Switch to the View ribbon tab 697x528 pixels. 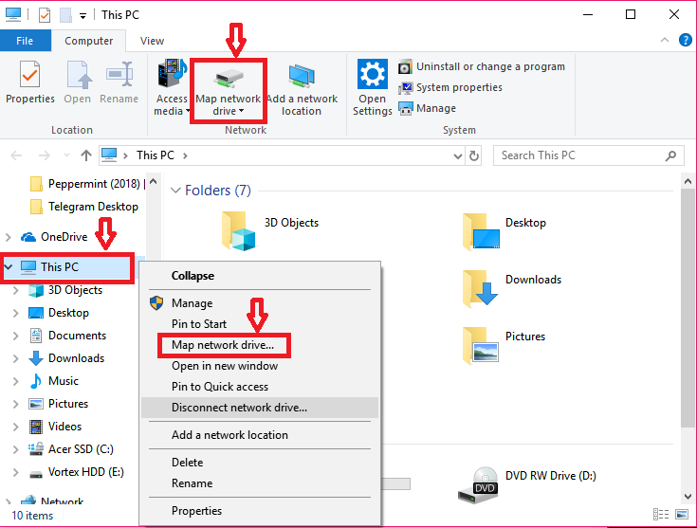[x=152, y=41]
